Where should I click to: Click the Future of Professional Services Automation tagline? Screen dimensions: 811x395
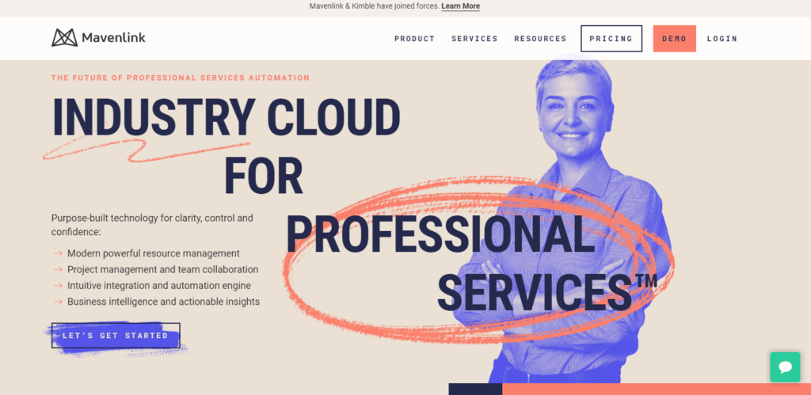(x=181, y=78)
